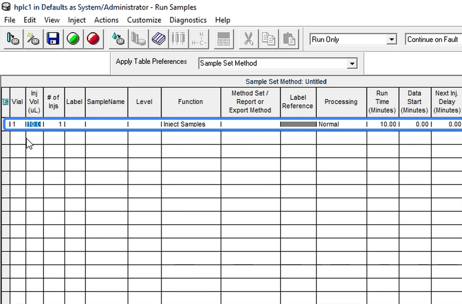The image size is (462, 304).
Task: Click the copy pages icon
Action: 269,39
